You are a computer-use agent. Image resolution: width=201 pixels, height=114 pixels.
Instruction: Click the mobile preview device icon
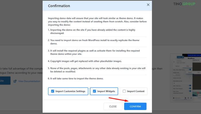click(x=191, y=98)
